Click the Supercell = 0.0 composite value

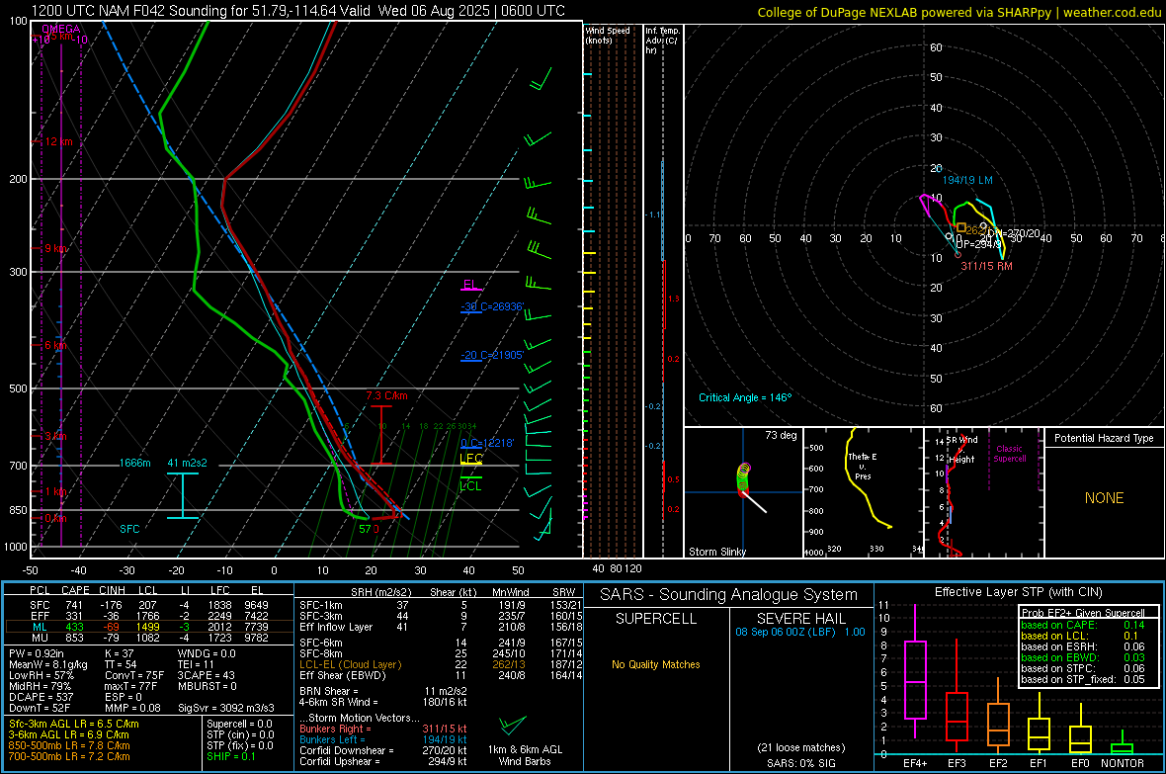239,724
